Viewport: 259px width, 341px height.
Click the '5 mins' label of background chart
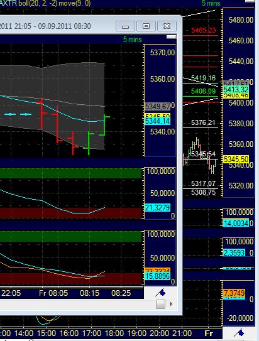pyautogui.click(x=211, y=3)
